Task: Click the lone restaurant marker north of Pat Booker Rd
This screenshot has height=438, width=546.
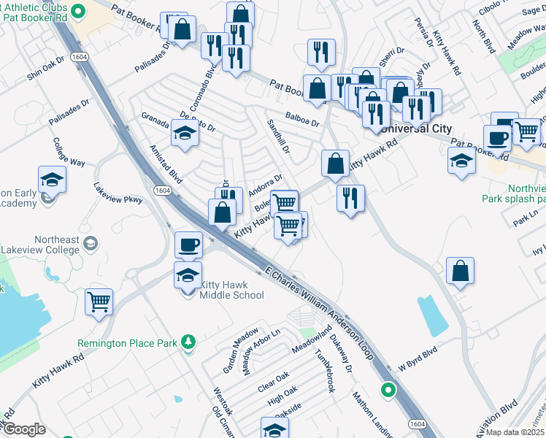Action: coord(321,52)
